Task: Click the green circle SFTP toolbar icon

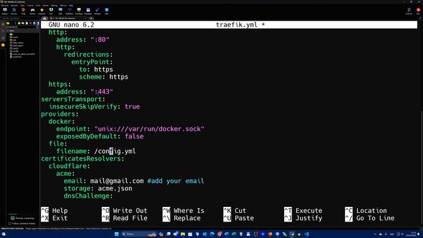Action: click(19, 24)
